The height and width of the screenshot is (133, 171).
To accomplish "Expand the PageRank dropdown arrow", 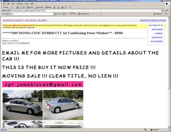I will click(76, 14).
